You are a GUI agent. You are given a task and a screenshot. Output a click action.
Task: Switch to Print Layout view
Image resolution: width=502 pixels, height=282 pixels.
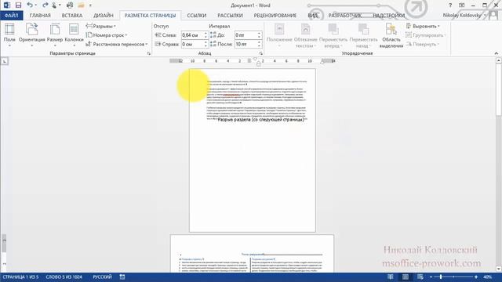[406, 277]
